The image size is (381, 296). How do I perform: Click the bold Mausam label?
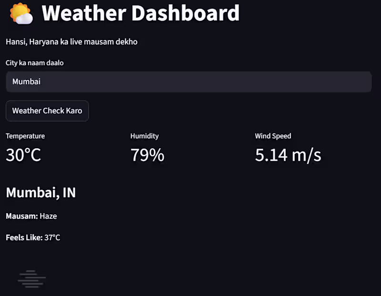point(21,216)
